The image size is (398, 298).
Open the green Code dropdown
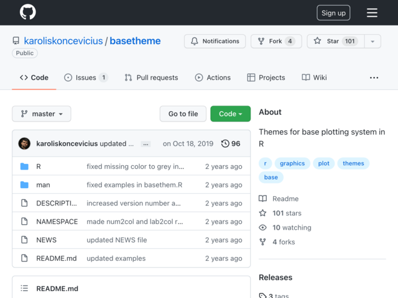[231, 114]
